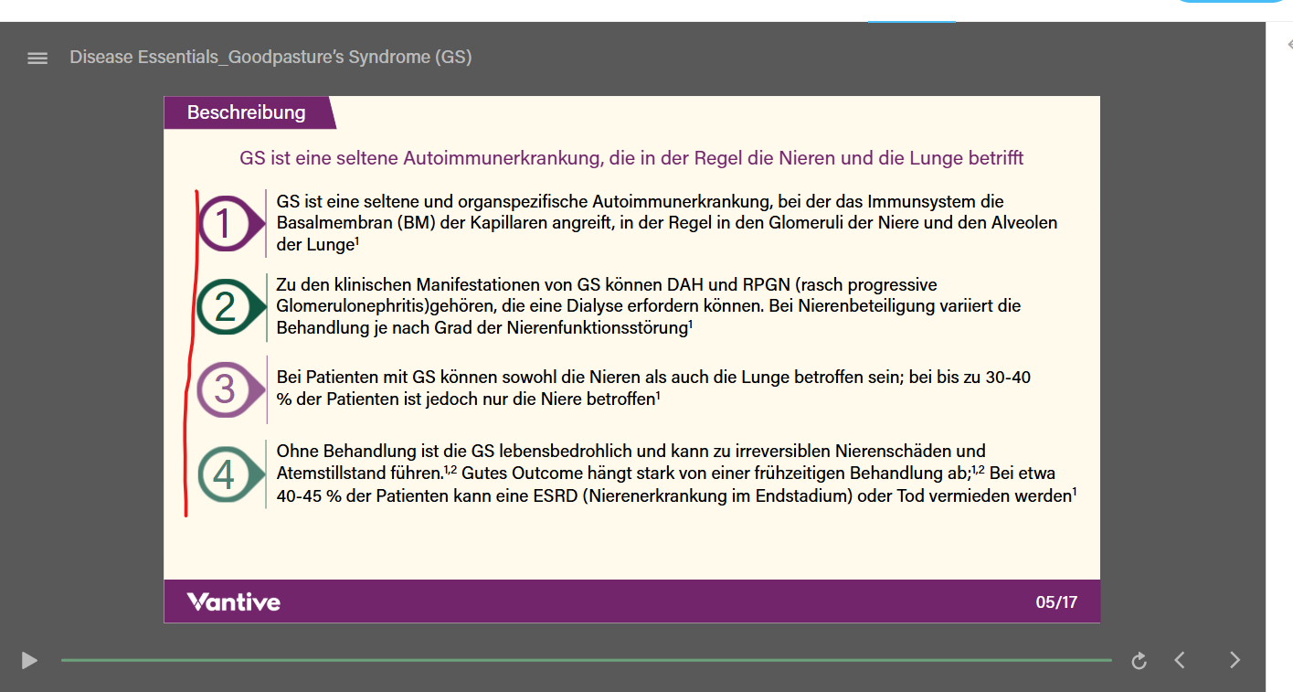Open the hamburger menu icon
Screen dimensions: 1293x692
pyautogui.click(x=37, y=58)
